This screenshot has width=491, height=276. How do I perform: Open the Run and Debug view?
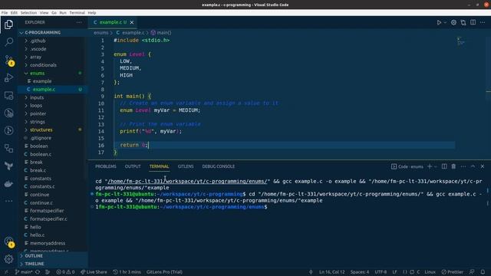pos(8,77)
